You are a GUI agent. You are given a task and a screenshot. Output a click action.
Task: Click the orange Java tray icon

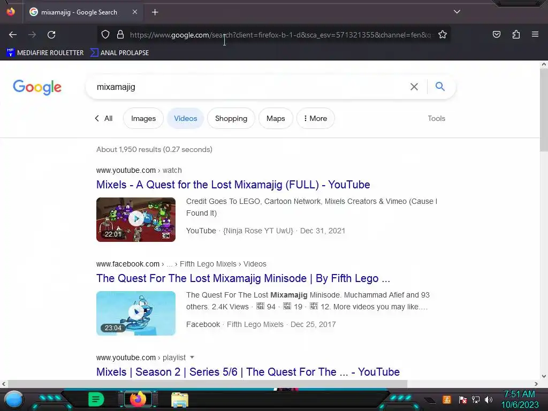pos(447,399)
